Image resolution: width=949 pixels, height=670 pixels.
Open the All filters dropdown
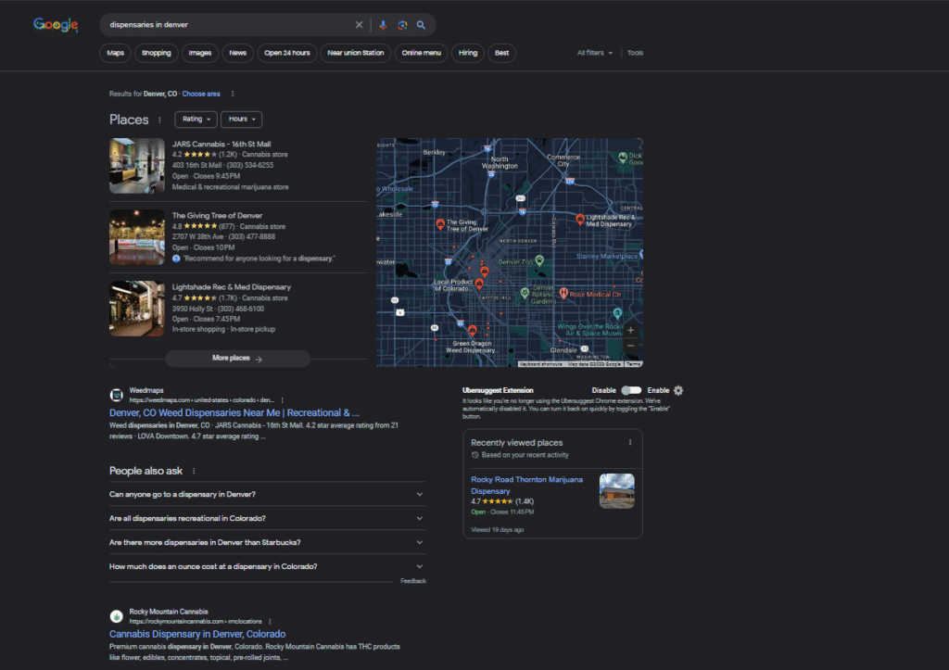point(594,53)
